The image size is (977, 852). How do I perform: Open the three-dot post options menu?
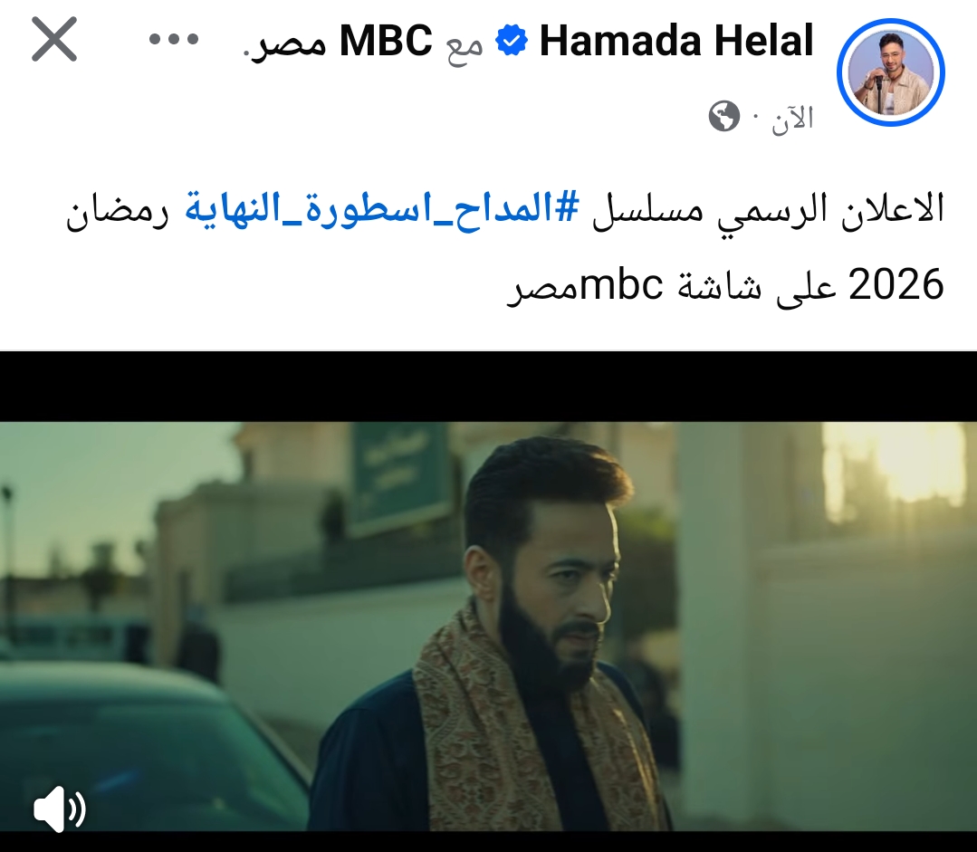click(x=174, y=40)
